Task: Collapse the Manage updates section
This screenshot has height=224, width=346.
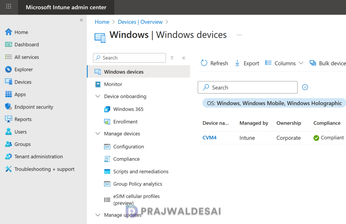Action: point(98,215)
